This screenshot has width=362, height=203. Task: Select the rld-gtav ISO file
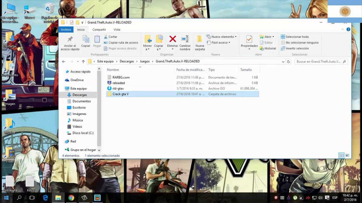point(182,89)
